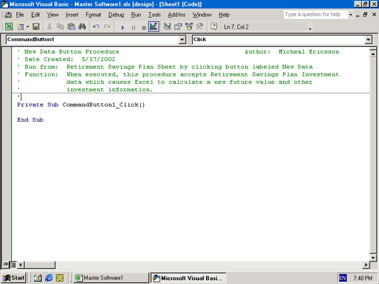This screenshot has height=284, width=379.
Task: Launch Internet Explorer from quick launch
Action: click(49, 278)
